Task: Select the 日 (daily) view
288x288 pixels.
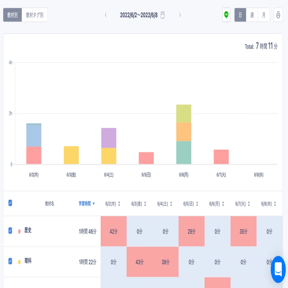Action: click(240, 15)
